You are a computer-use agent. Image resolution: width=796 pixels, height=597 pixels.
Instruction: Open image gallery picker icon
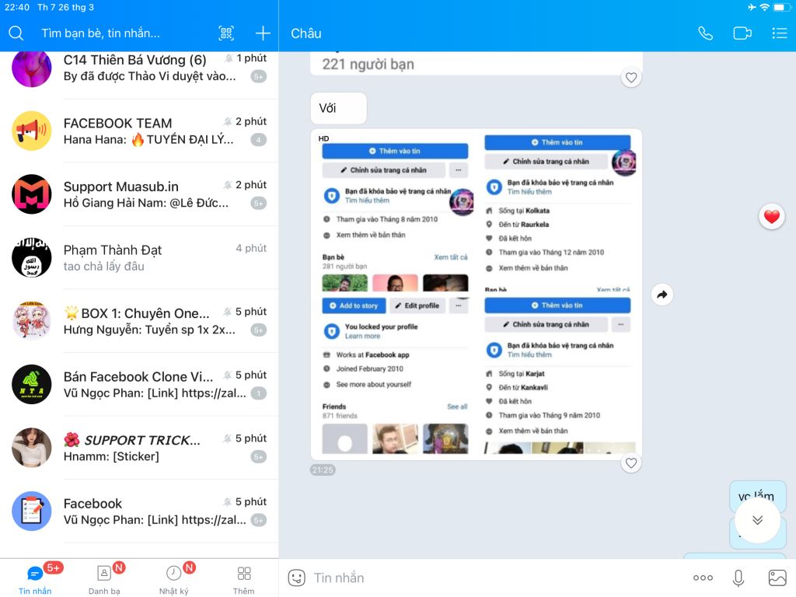(x=777, y=578)
